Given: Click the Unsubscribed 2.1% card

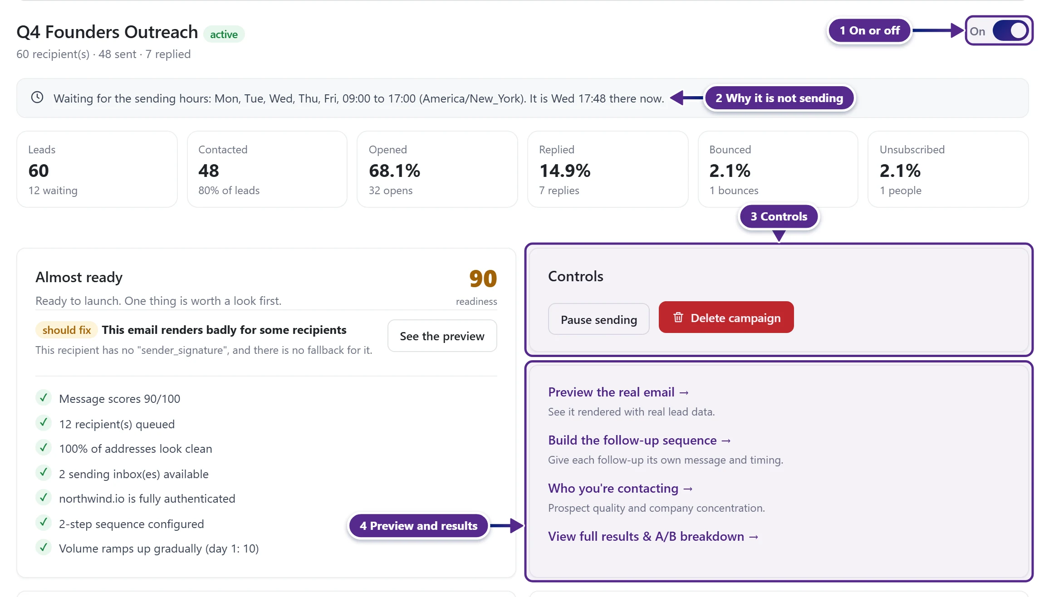Looking at the screenshot, I should [x=948, y=169].
